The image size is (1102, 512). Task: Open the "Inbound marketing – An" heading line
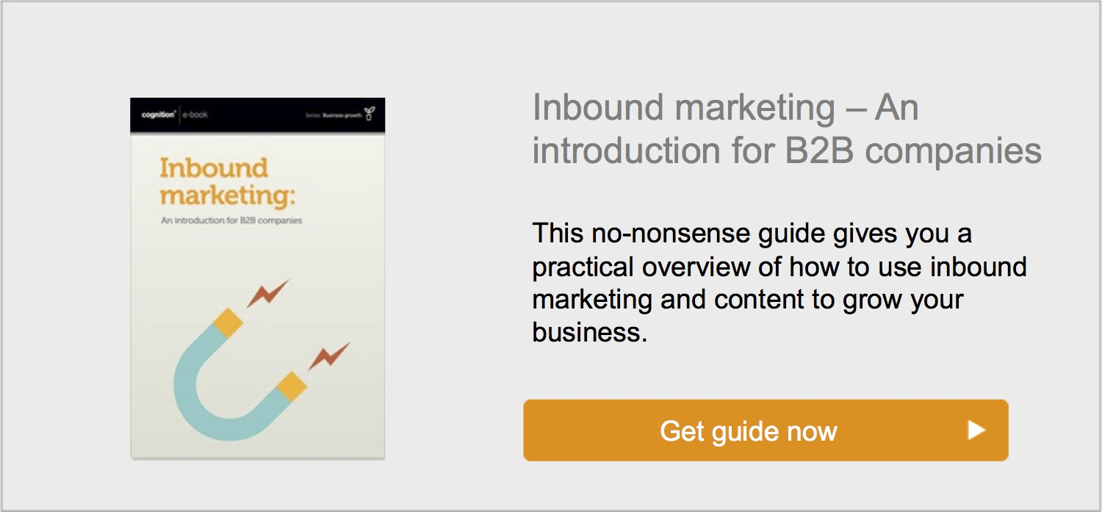click(x=725, y=109)
